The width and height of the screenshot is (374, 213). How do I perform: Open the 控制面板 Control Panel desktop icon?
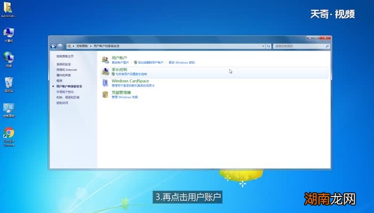(9, 110)
